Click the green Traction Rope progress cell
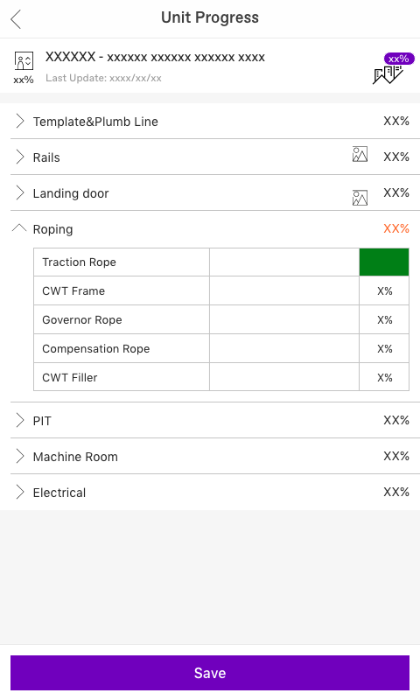Screen dimensions: 420x700 click(x=384, y=262)
